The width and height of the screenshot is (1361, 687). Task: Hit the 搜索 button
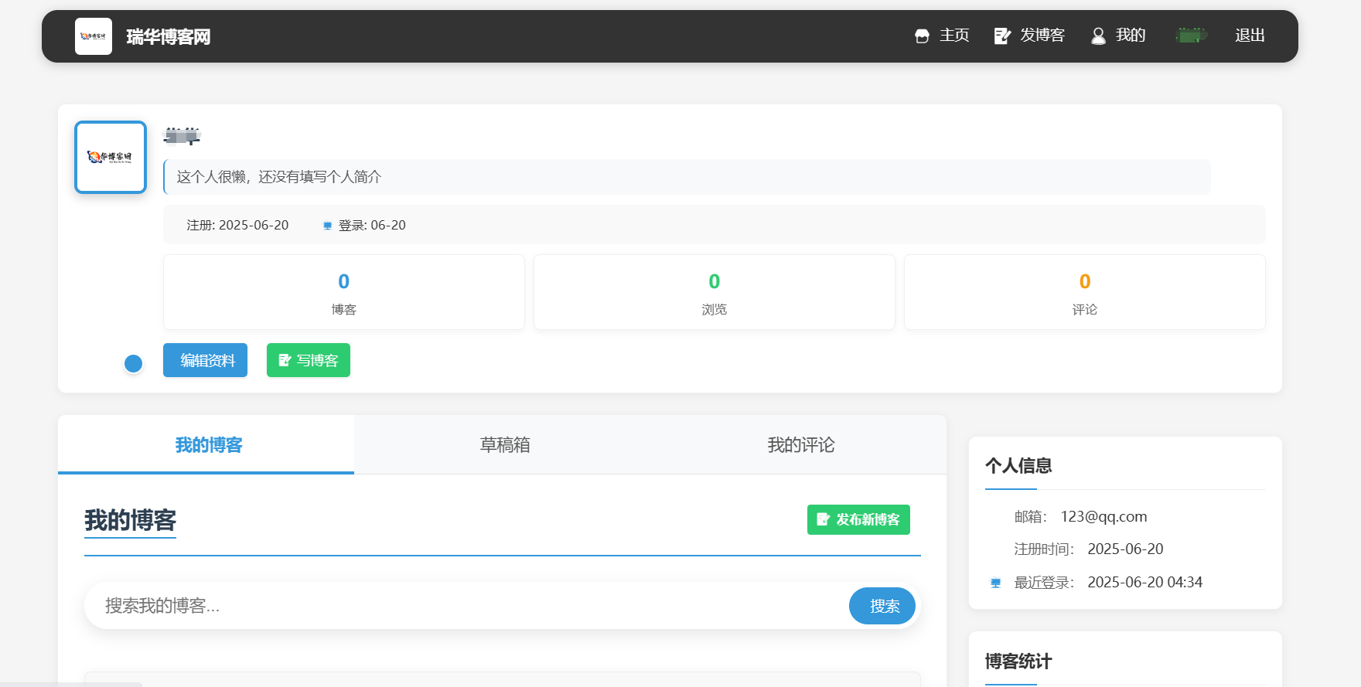(882, 606)
